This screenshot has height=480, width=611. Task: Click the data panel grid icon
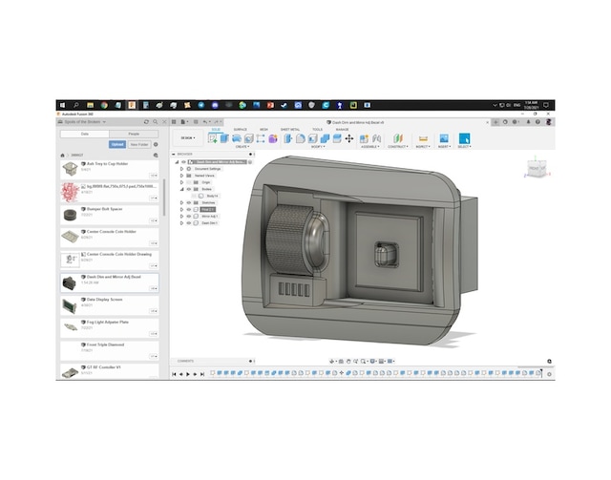pos(174,122)
